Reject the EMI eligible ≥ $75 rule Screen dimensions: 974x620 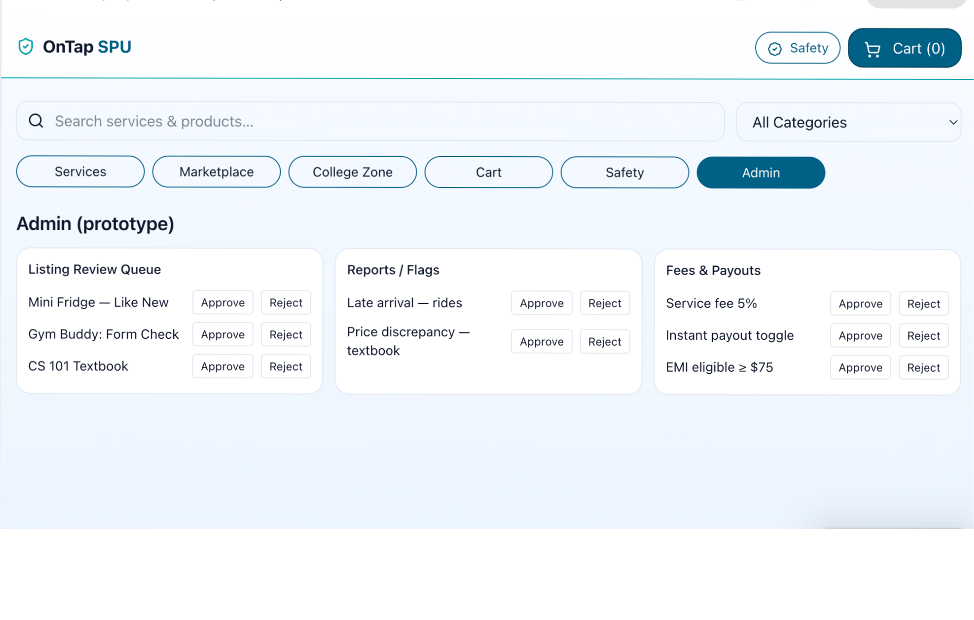(923, 367)
